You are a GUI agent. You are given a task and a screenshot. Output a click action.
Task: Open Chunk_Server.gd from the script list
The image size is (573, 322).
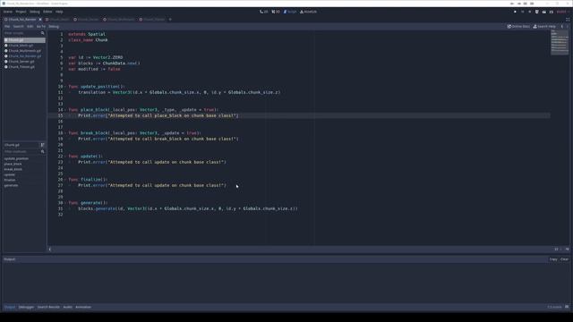click(x=24, y=62)
